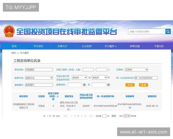
Task: Open the 平台动态 navigation tab
Action: 38,46
